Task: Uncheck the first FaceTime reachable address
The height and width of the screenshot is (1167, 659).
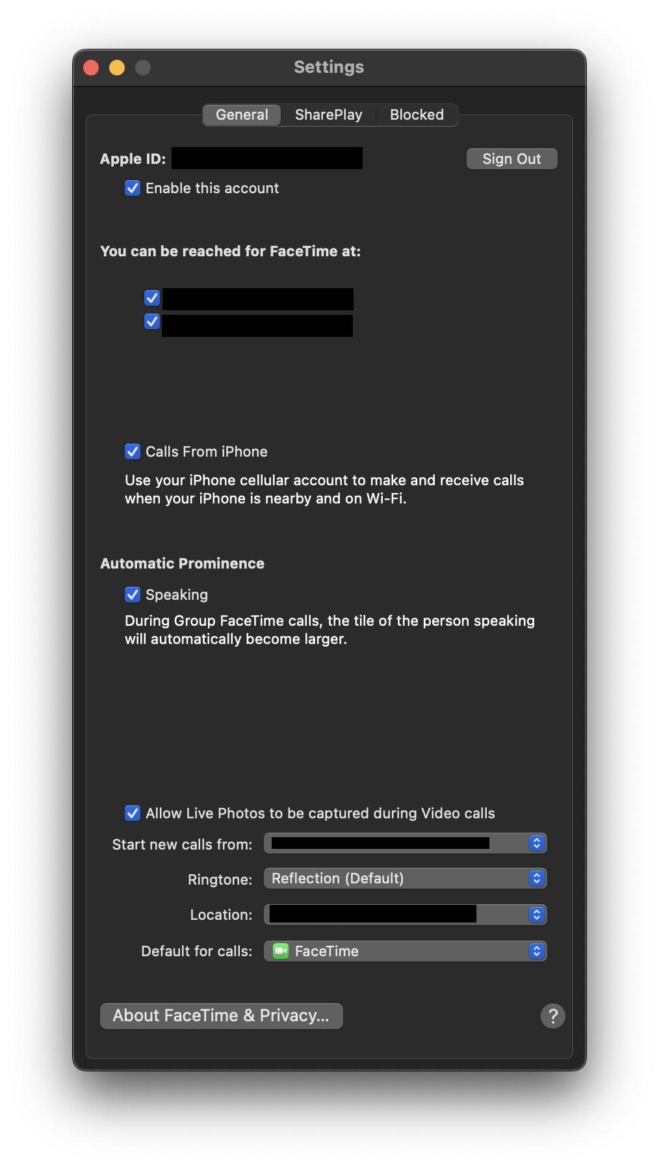Action: click(151, 297)
